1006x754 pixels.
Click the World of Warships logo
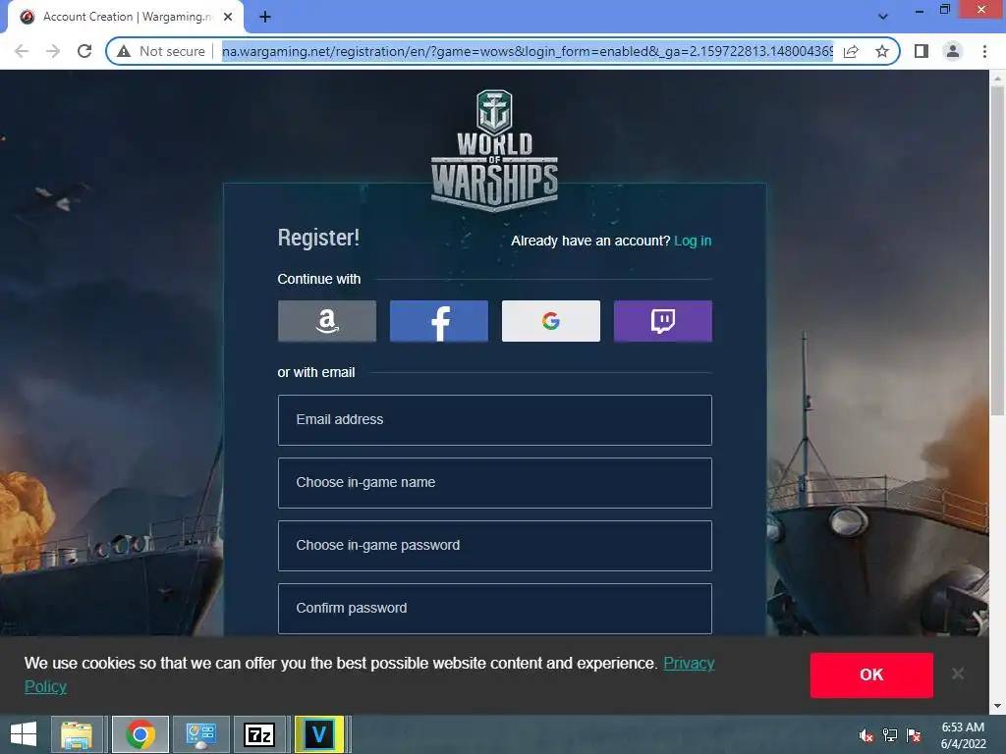(494, 150)
